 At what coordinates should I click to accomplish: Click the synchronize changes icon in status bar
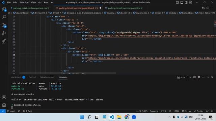point(19,111)
